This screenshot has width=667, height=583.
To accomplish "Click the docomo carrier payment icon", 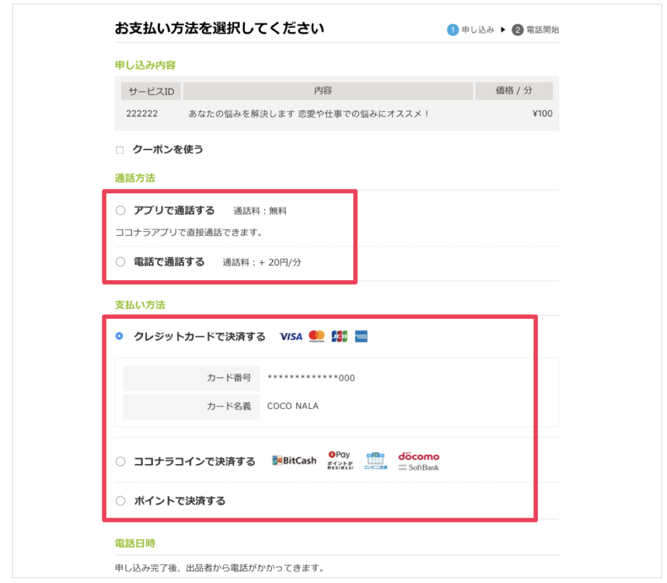I will point(419,456).
